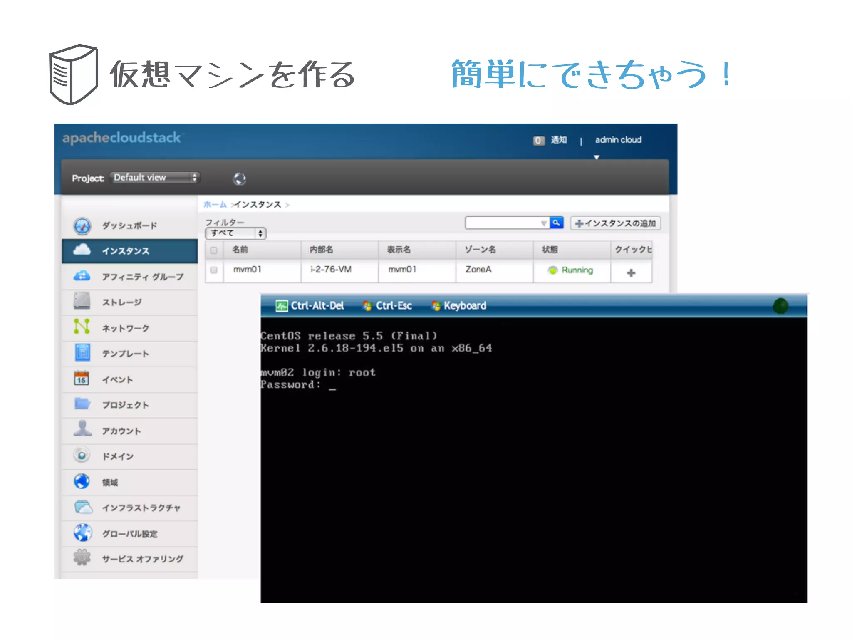Click the Network green N icon
Image resolution: width=852 pixels, height=639 pixels.
pyautogui.click(x=82, y=327)
